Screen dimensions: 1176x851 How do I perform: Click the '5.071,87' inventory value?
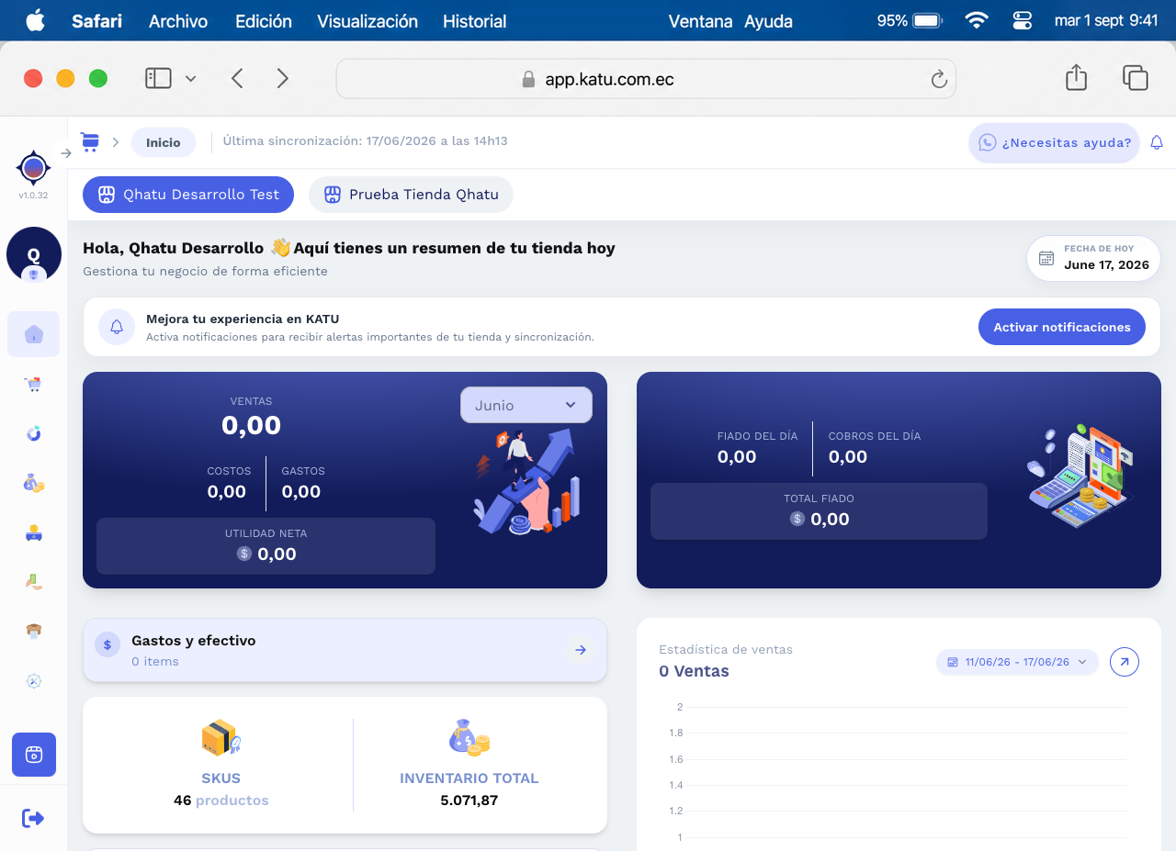pos(469,801)
